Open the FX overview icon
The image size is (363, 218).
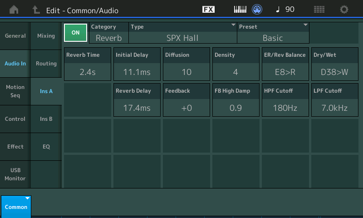(208, 10)
